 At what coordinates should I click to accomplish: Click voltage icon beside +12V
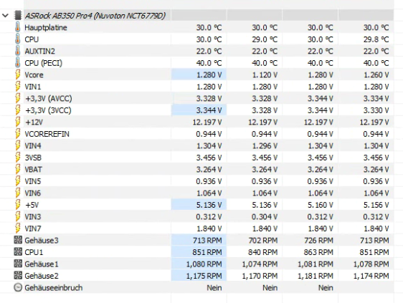tap(17, 122)
